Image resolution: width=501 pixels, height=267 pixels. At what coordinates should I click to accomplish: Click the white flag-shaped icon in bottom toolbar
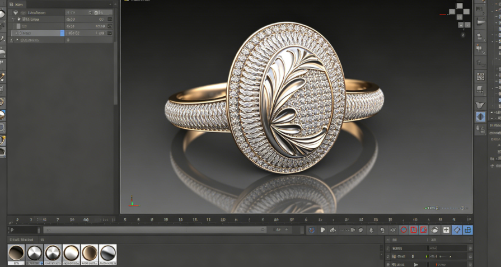tap(322, 230)
